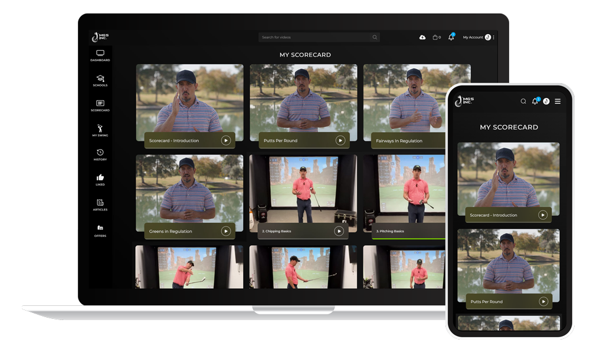Click the green progress bar under '3. Pitching Basics'
This screenshot has width=590, height=356.
click(408, 239)
